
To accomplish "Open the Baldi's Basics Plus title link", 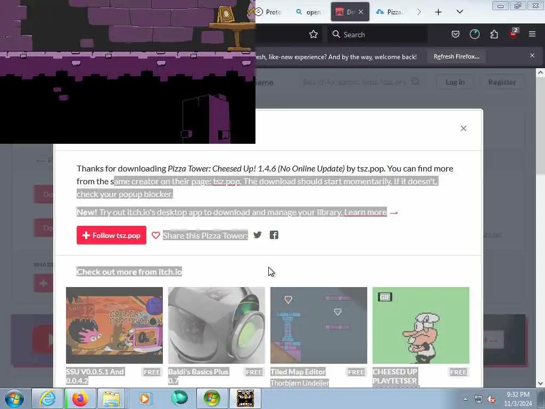I will point(198,376).
